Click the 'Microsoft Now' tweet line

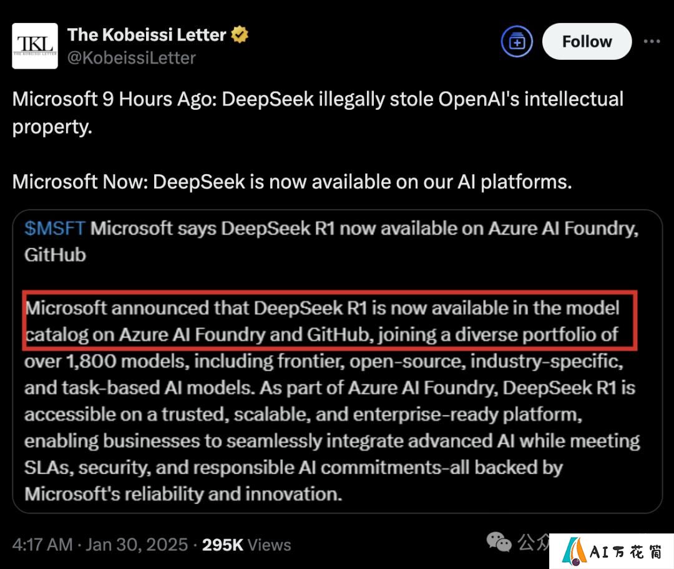[x=292, y=182]
